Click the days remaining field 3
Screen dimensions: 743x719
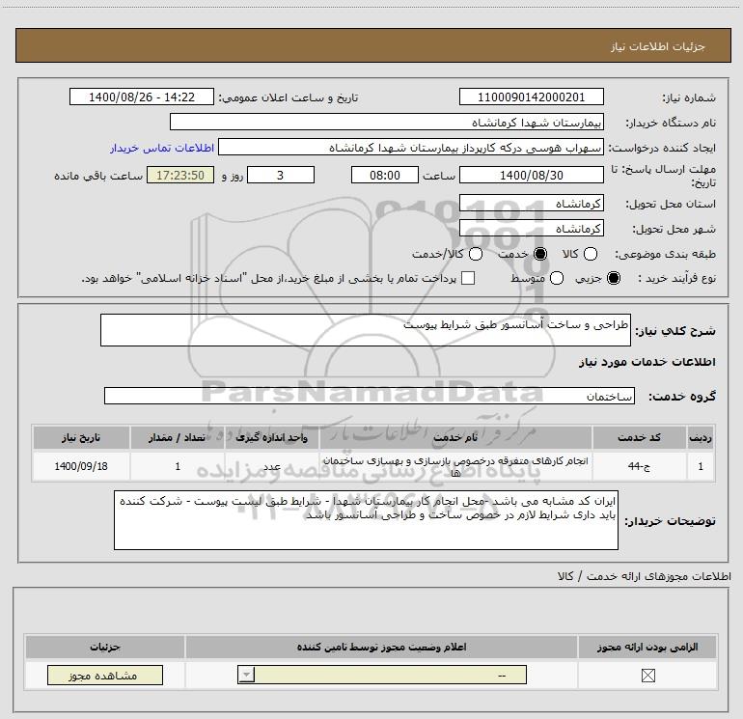[281, 175]
